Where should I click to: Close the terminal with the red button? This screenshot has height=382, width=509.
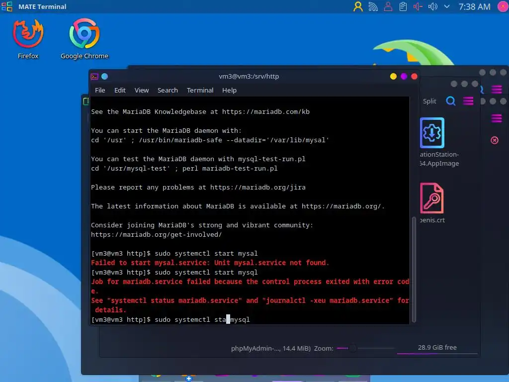[x=414, y=76]
